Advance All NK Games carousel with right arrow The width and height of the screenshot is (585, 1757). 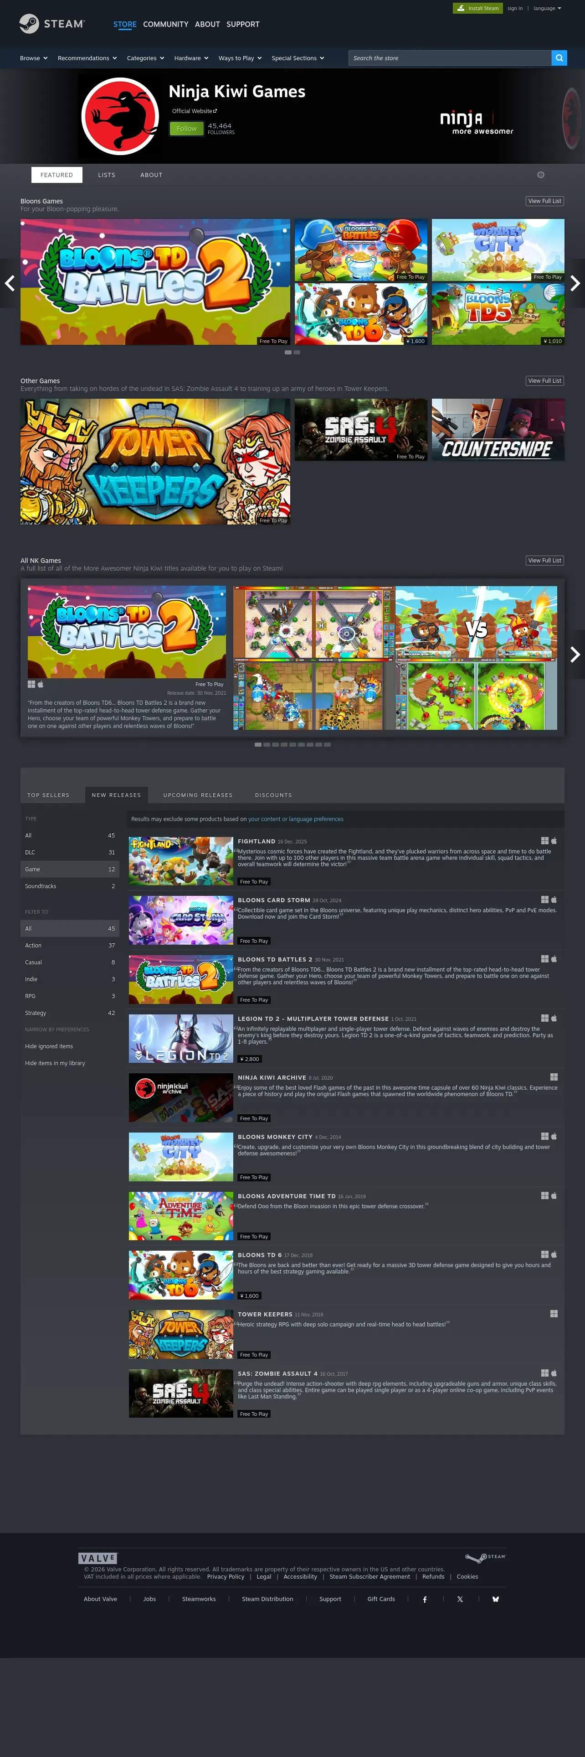pyautogui.click(x=575, y=655)
